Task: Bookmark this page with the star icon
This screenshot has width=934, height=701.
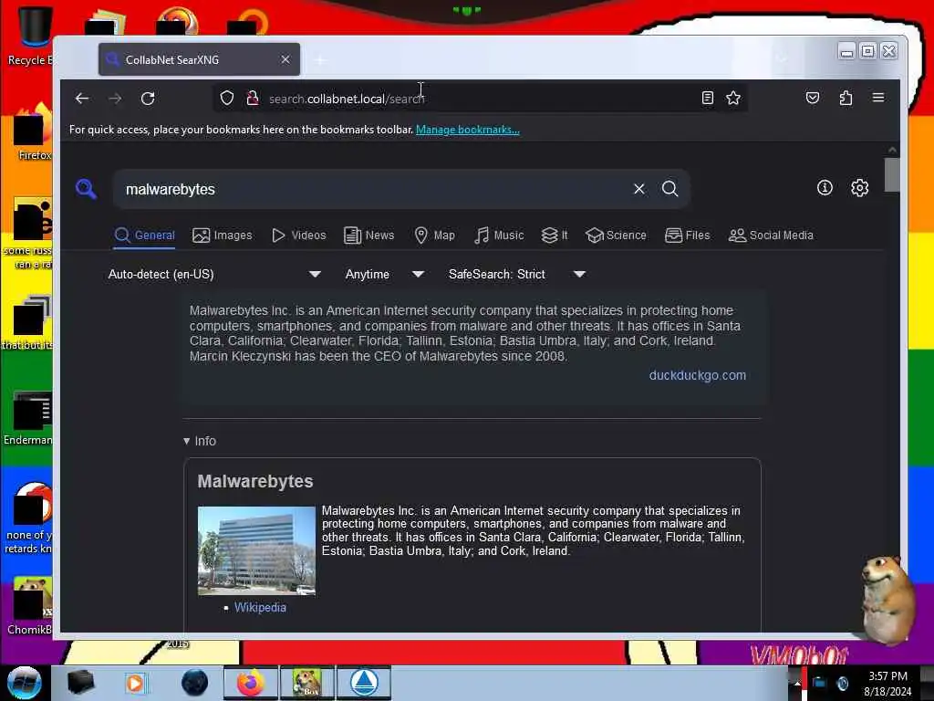Action: 733,98
